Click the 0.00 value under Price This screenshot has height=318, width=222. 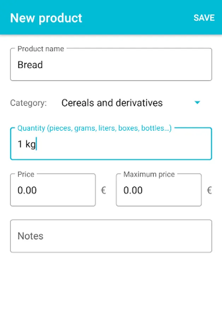tap(27, 190)
